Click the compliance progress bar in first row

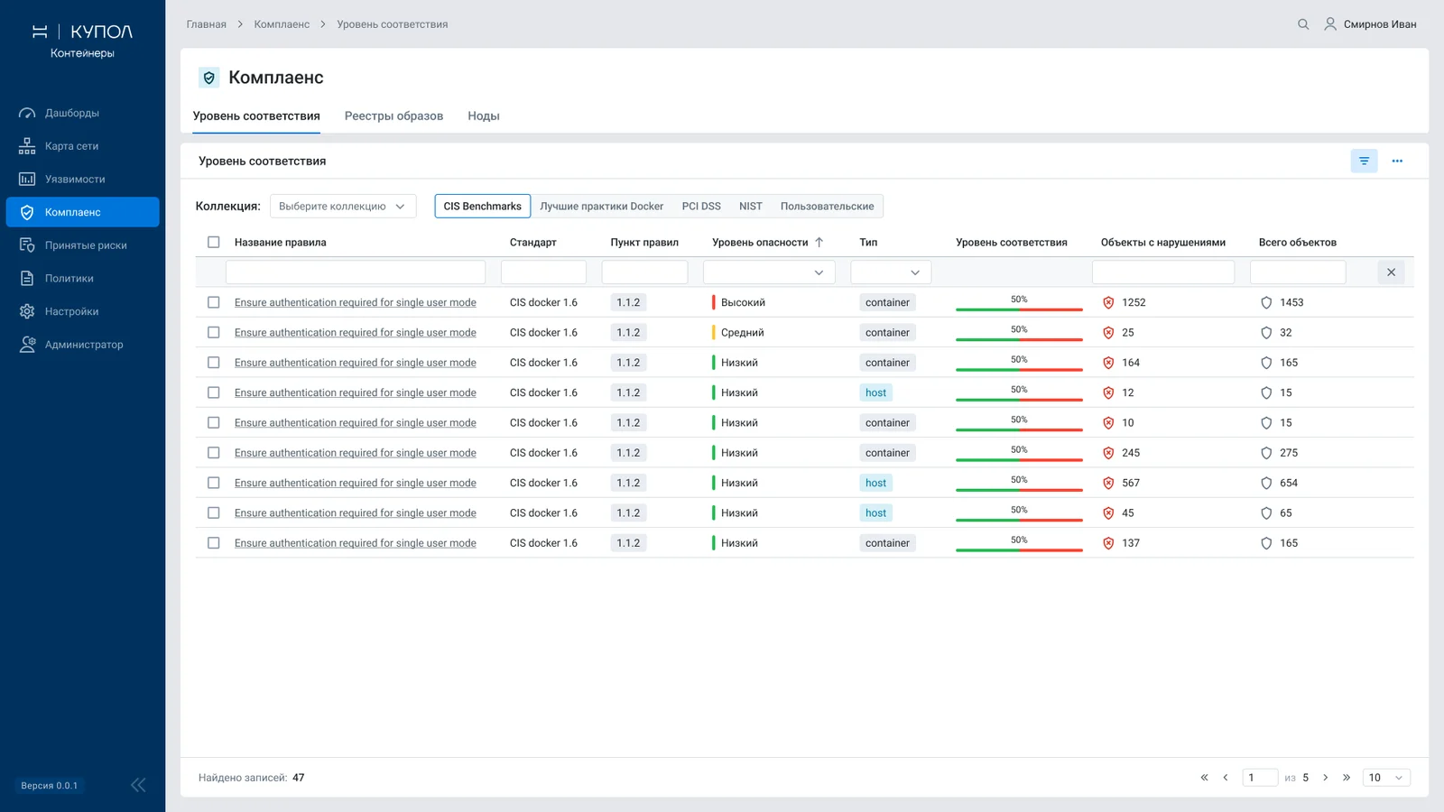tap(1019, 309)
